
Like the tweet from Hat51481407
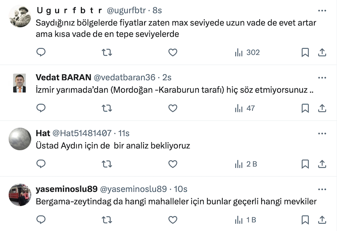point(173,164)
